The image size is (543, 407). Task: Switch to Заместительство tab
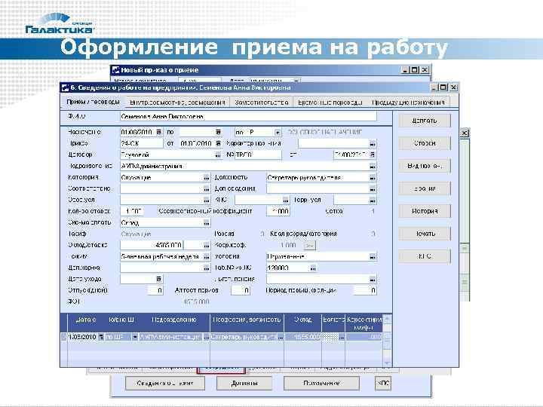262,103
